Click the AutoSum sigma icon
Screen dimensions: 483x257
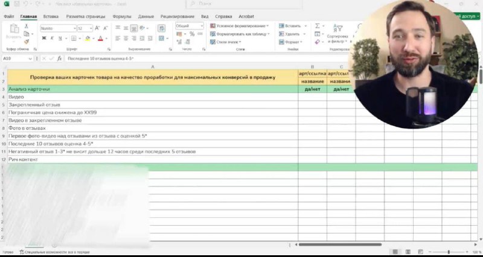click(x=316, y=26)
